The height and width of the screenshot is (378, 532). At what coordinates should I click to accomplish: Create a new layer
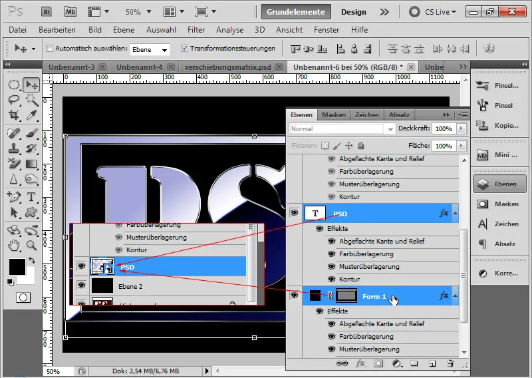pyautogui.click(x=432, y=363)
